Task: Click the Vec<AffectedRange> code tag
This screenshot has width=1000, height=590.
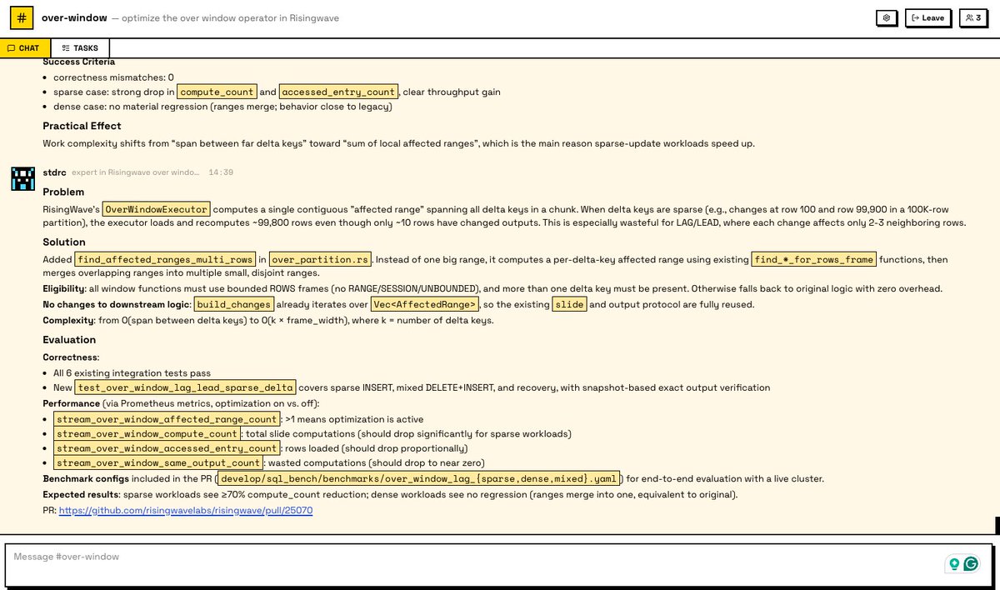Action: [x=426, y=304]
